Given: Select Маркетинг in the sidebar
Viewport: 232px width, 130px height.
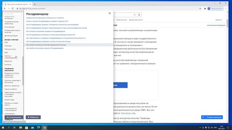Looking at the screenshot, I should point(8,61).
